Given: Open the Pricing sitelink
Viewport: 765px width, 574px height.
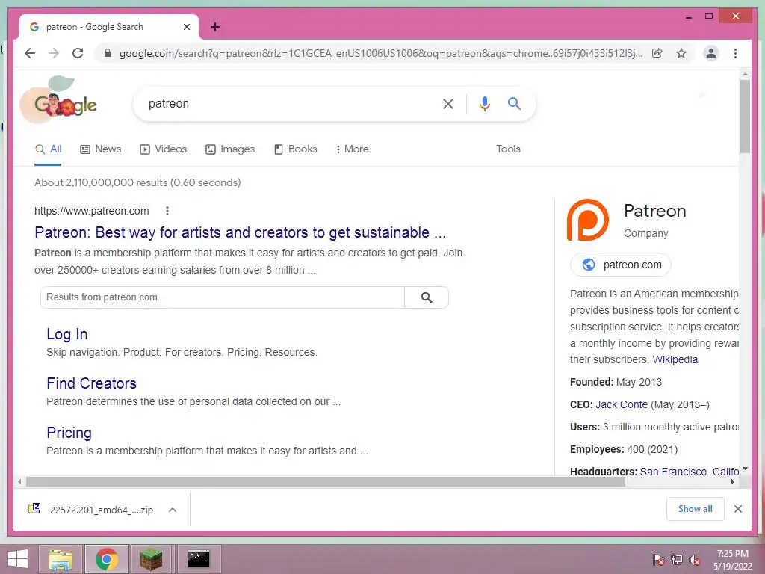Looking at the screenshot, I should click(x=69, y=433).
